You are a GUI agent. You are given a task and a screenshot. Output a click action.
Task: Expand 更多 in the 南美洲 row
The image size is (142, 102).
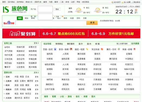(x=37, y=89)
